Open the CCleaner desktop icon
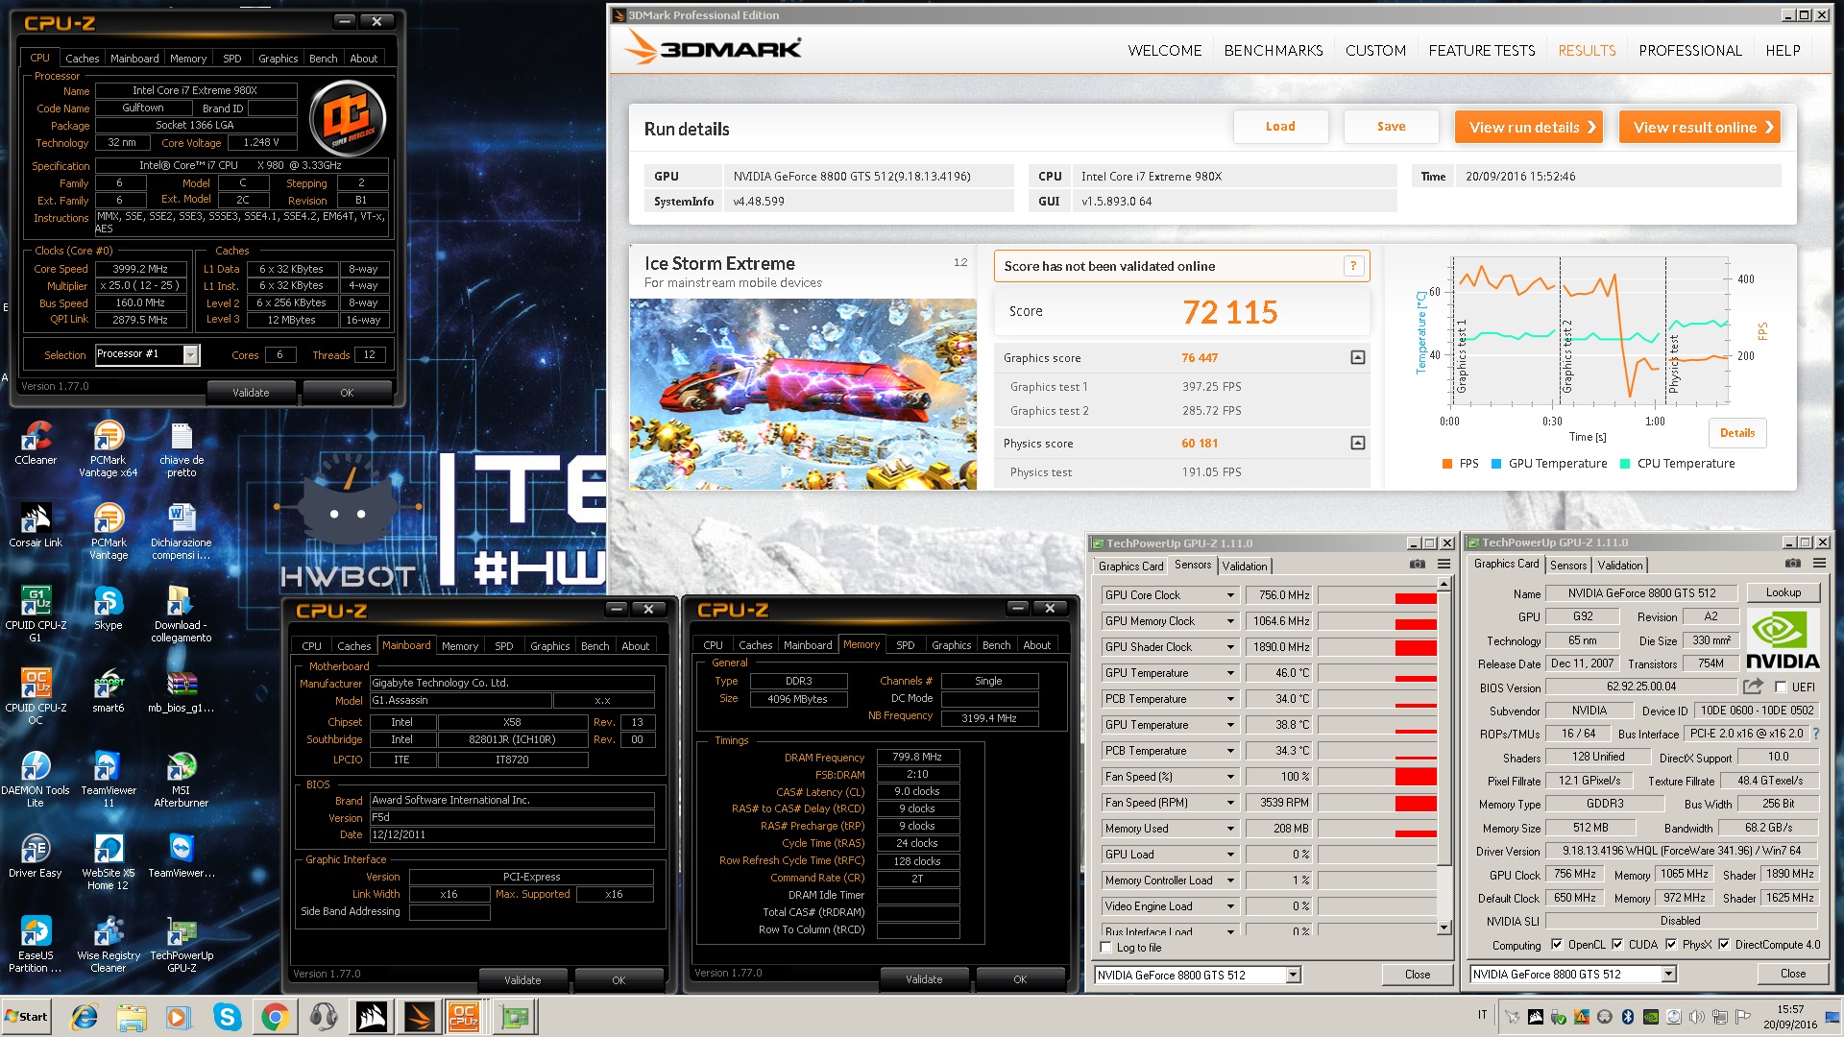Viewport: 1844px width, 1037px height. point(36,443)
